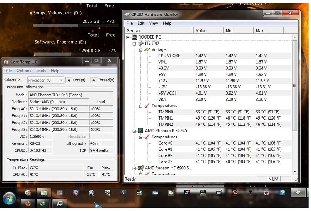
Task: Open Core Temp Options menu
Action: click(x=24, y=71)
